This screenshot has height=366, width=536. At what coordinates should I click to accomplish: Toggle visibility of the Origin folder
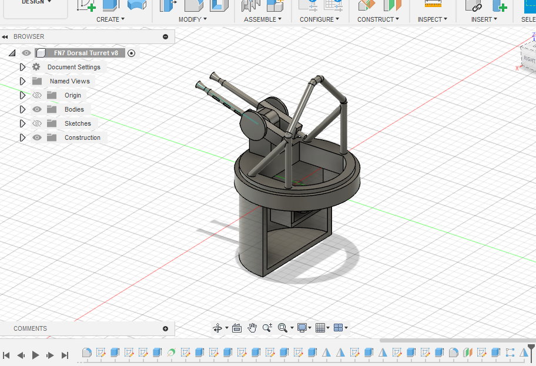(x=37, y=95)
